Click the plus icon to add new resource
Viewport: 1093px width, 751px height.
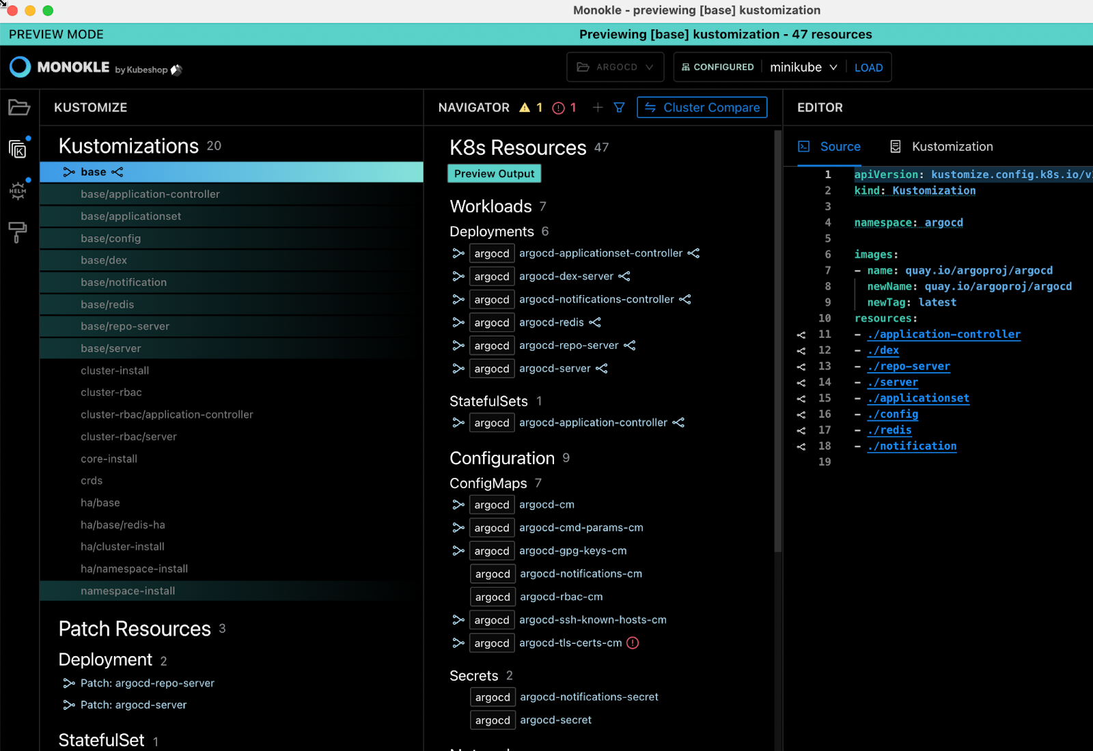[x=598, y=107]
